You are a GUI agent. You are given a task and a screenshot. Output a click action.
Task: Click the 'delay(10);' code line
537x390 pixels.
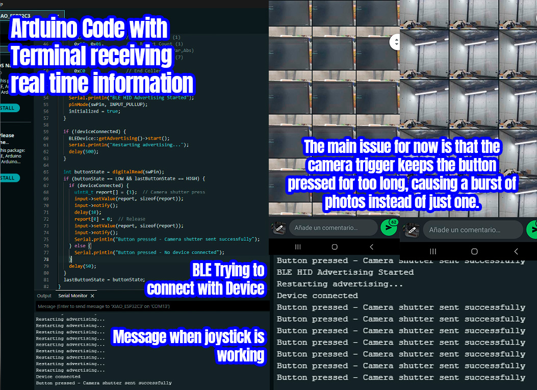88,212
